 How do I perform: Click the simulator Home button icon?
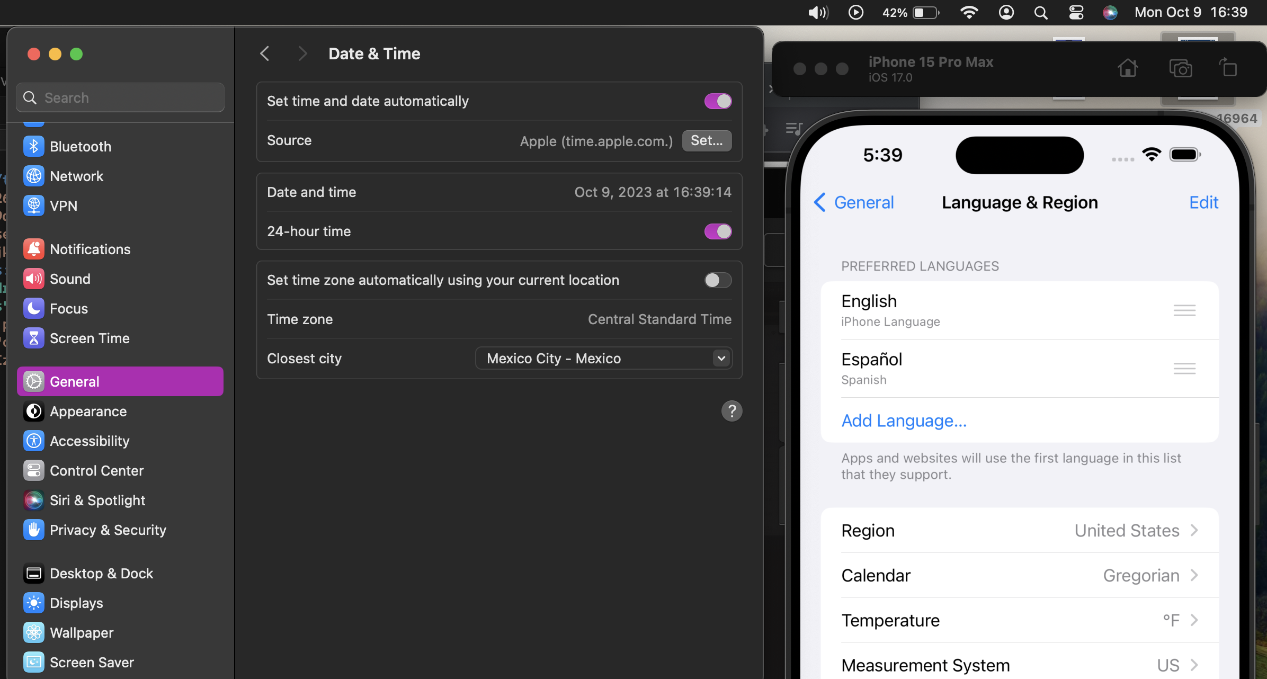tap(1128, 68)
